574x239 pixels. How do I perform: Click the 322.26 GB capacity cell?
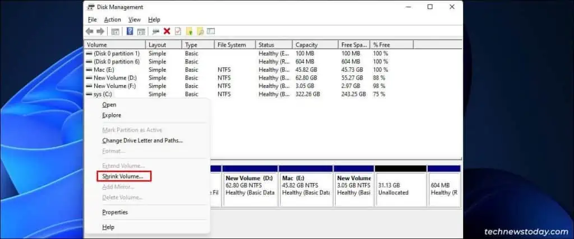pos(308,94)
